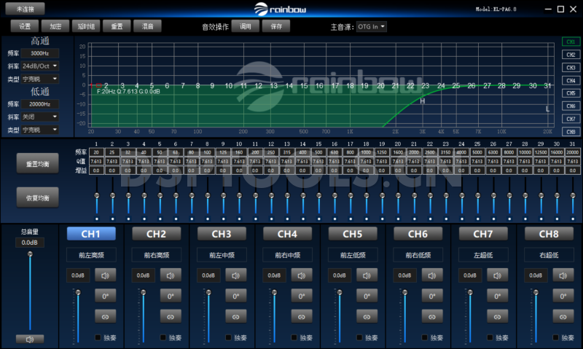
Task: Mute master volume with bottom-left speaker icon
Action: point(30,340)
